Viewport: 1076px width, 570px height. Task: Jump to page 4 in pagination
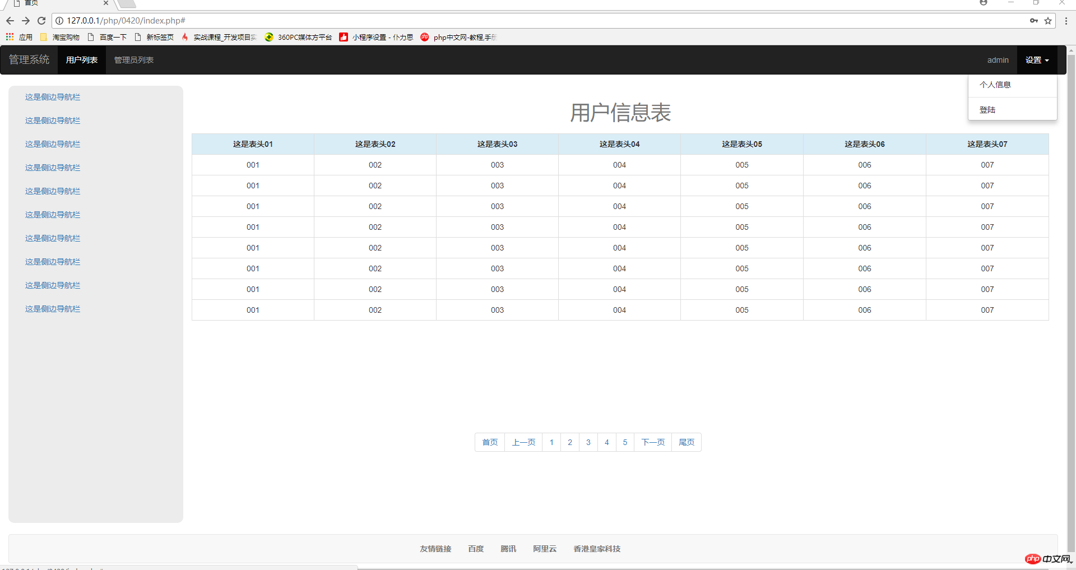[x=607, y=442]
